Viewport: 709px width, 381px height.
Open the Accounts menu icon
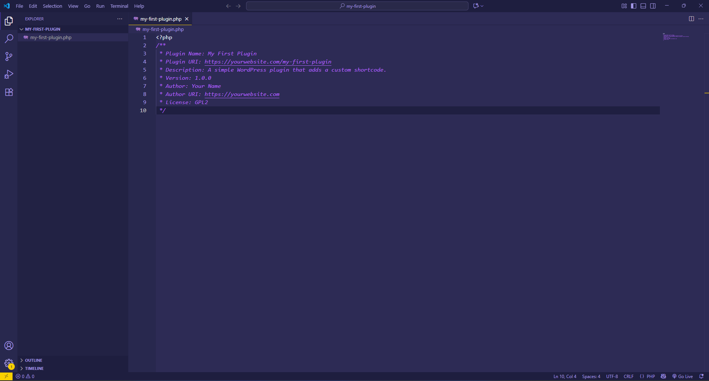pyautogui.click(x=9, y=346)
